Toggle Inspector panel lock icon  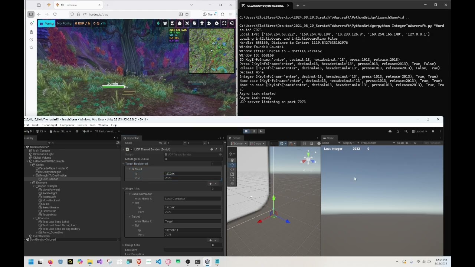pyautogui.click(x=220, y=138)
